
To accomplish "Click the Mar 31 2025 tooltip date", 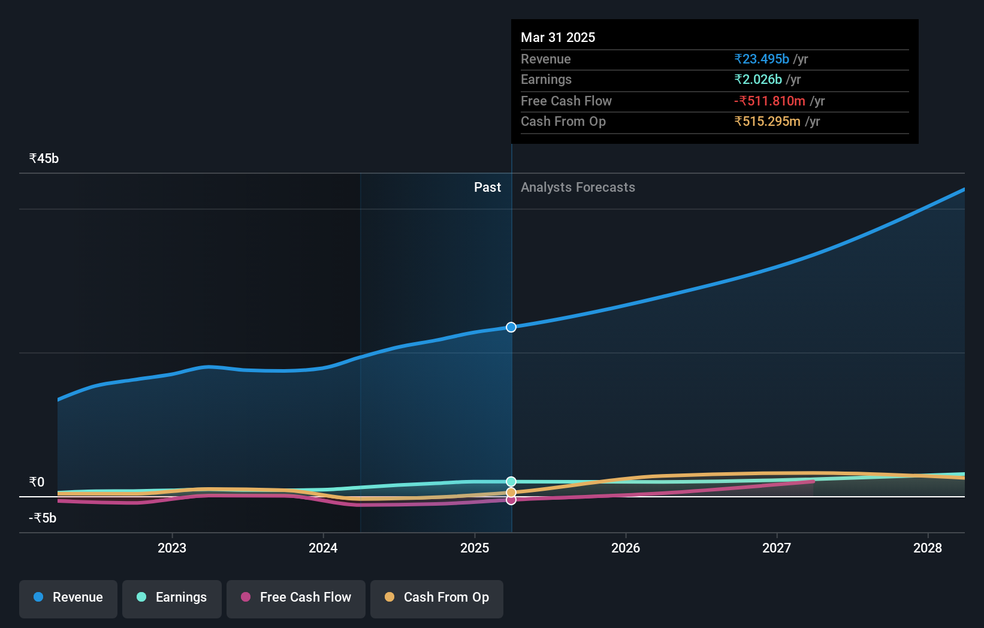I will [558, 37].
